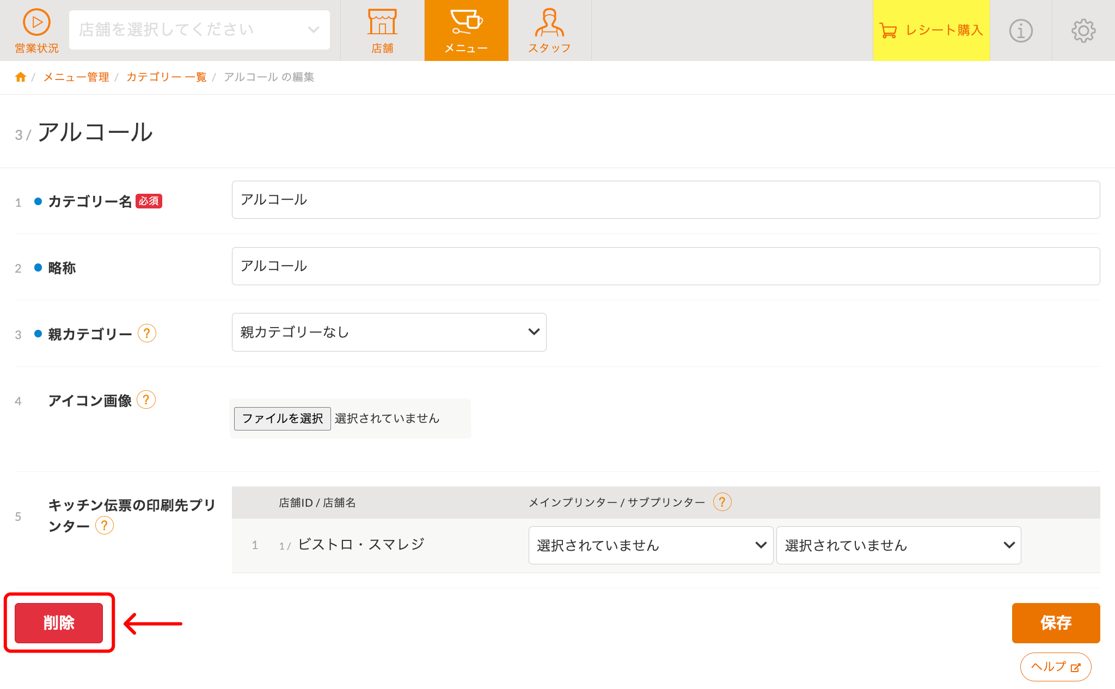Show help for アイコン画像
The width and height of the screenshot is (1115, 689).
click(146, 400)
